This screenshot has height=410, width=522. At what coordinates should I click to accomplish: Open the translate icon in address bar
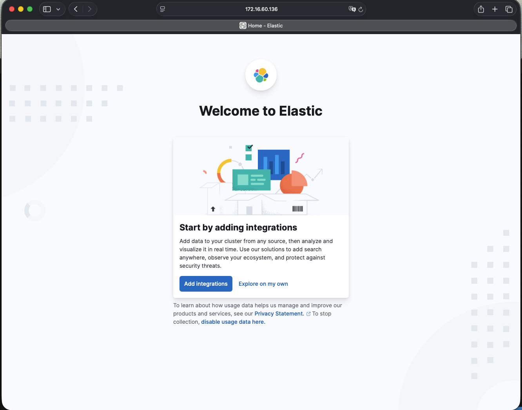point(352,9)
